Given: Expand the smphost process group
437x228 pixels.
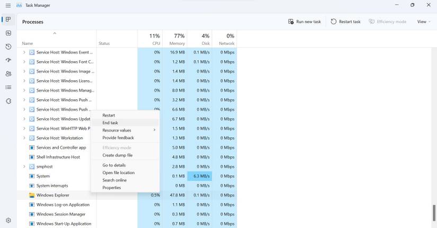Looking at the screenshot, I should [24, 167].
